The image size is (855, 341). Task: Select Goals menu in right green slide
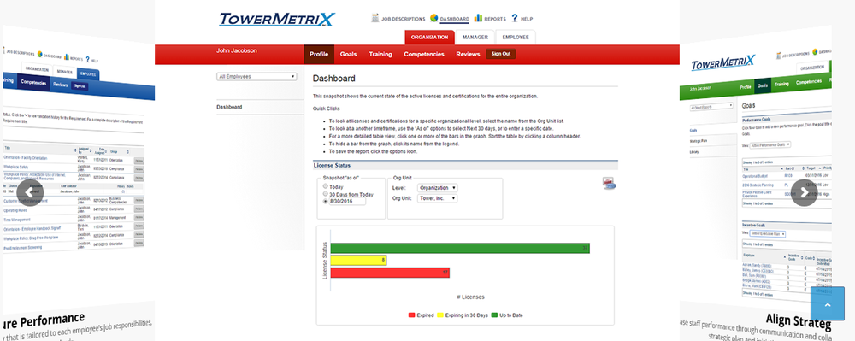(x=763, y=85)
